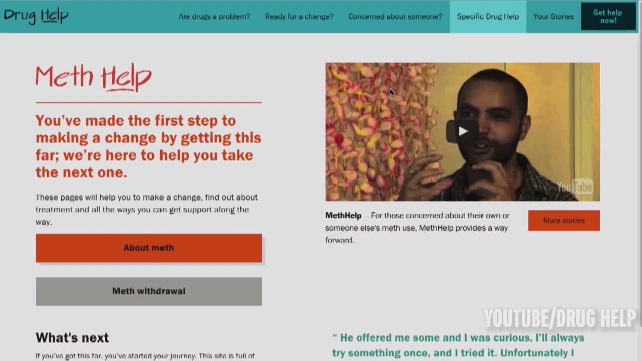Open the Your Stories nav link
This screenshot has width=642, height=361.
point(553,16)
